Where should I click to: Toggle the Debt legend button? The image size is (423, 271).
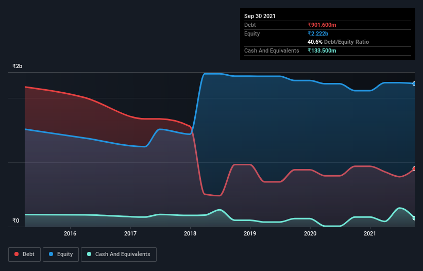pos(25,255)
